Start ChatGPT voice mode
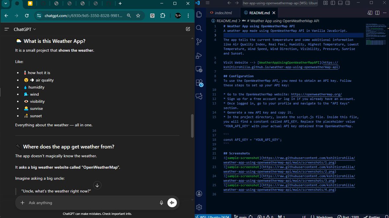Image resolution: width=389 pixels, height=218 pixels. pyautogui.click(x=172, y=202)
